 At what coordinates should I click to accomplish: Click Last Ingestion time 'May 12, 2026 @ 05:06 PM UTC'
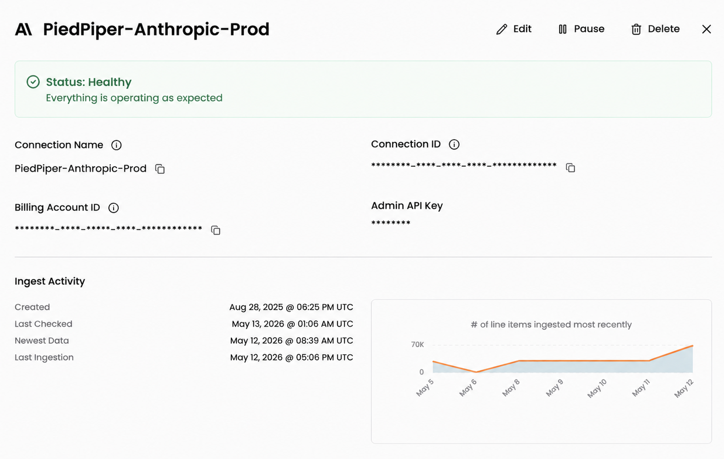coord(292,357)
